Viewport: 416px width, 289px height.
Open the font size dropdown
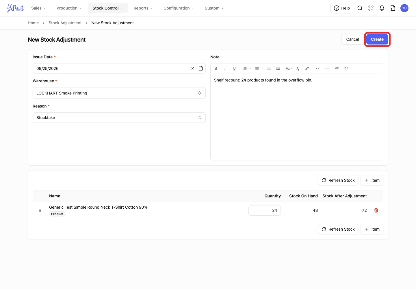[x=289, y=68]
